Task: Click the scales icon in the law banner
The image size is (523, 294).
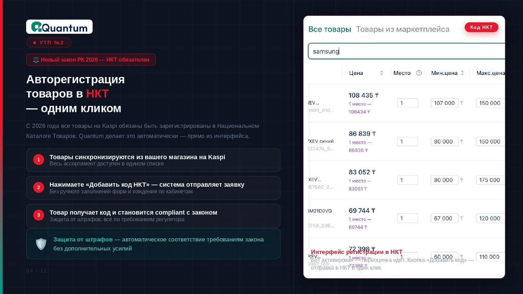Action: point(36,60)
